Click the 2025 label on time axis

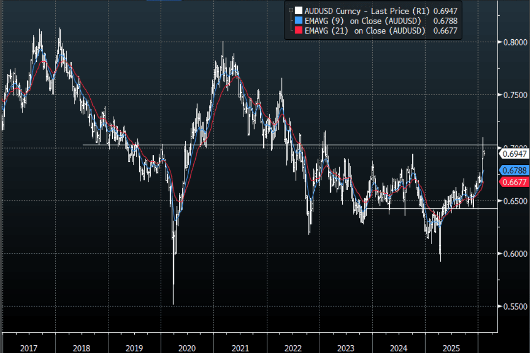tap(451, 348)
